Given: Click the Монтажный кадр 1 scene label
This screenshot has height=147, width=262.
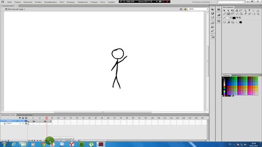Looking at the screenshot, I should (x=16, y=9).
